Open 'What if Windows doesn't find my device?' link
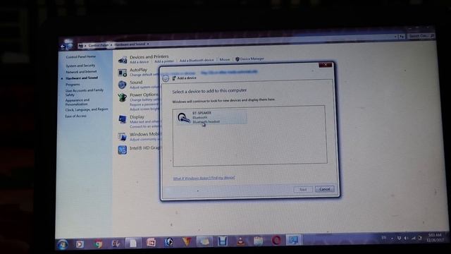451x254 pixels. 204,178
